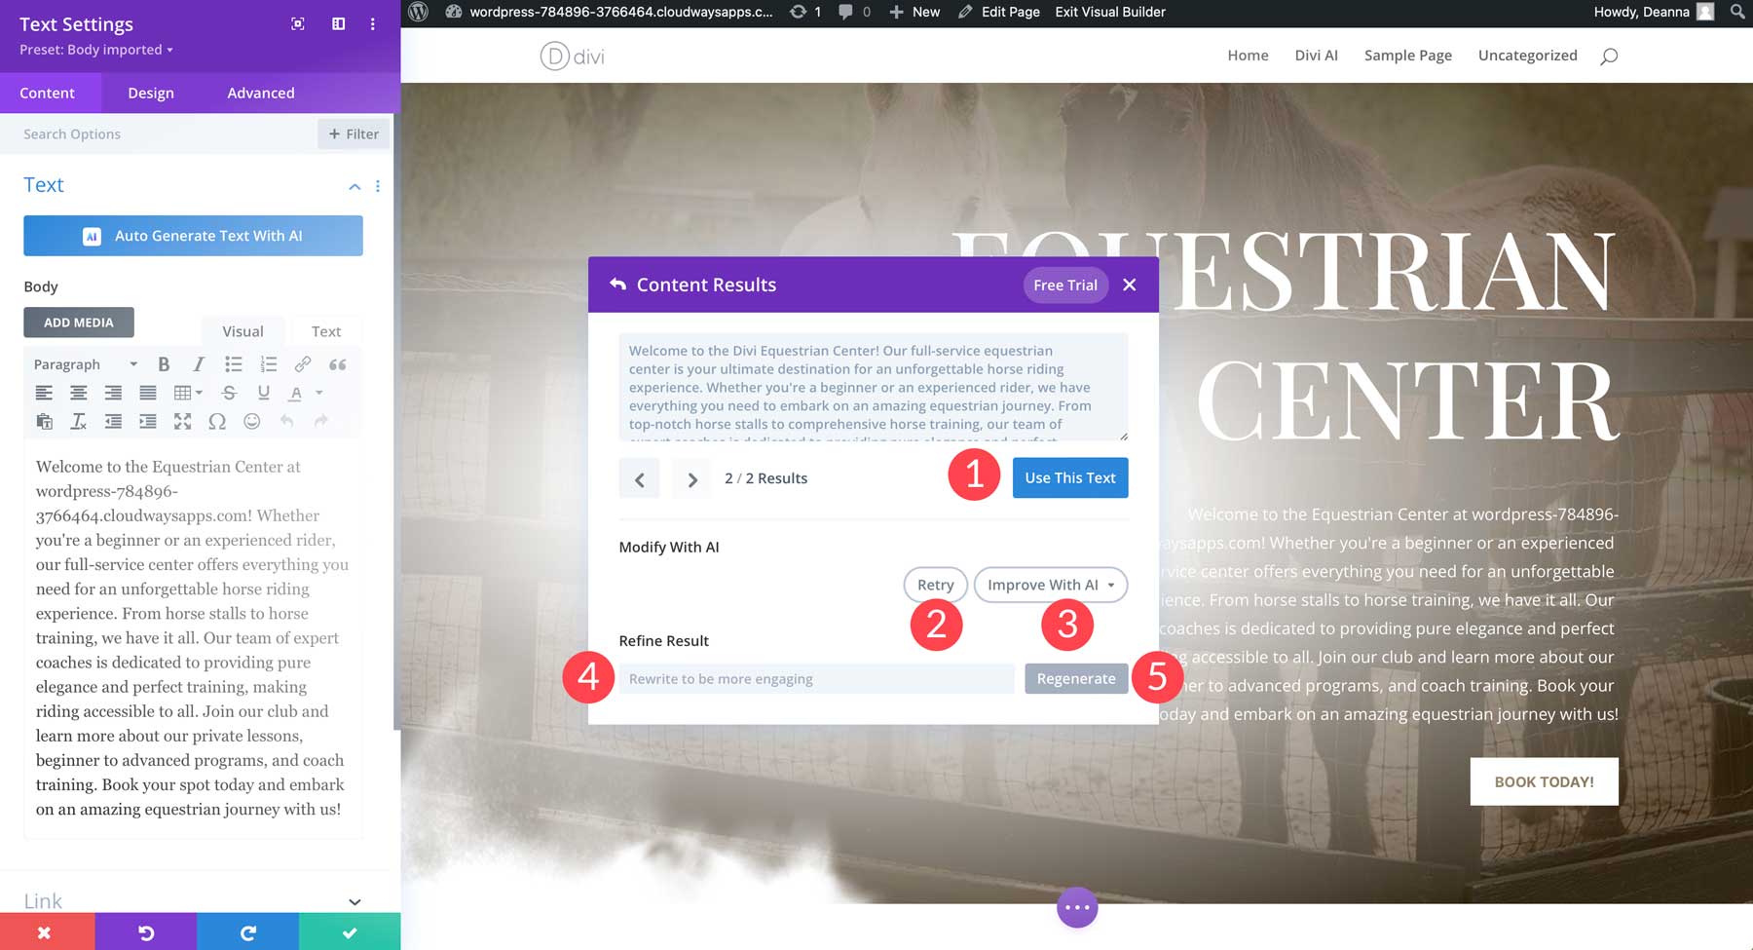Apply strikethrough formatting
Viewport: 1753px width, 950px height.
[x=229, y=393]
